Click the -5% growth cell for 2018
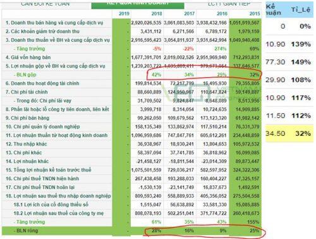Screen dimensions: 316x239 [x=157, y=49]
